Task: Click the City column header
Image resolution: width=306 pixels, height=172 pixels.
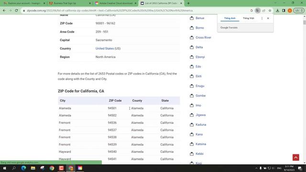Action: (x=63, y=101)
